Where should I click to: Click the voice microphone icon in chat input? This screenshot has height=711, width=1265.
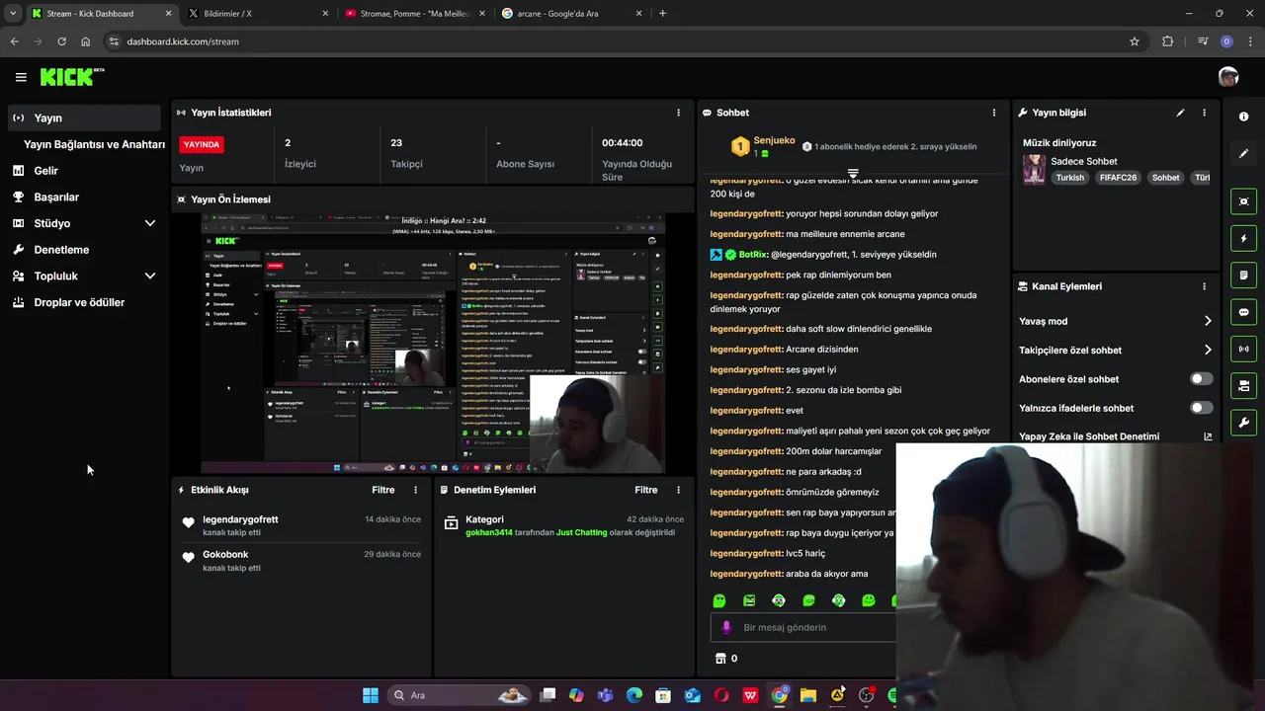[726, 627]
